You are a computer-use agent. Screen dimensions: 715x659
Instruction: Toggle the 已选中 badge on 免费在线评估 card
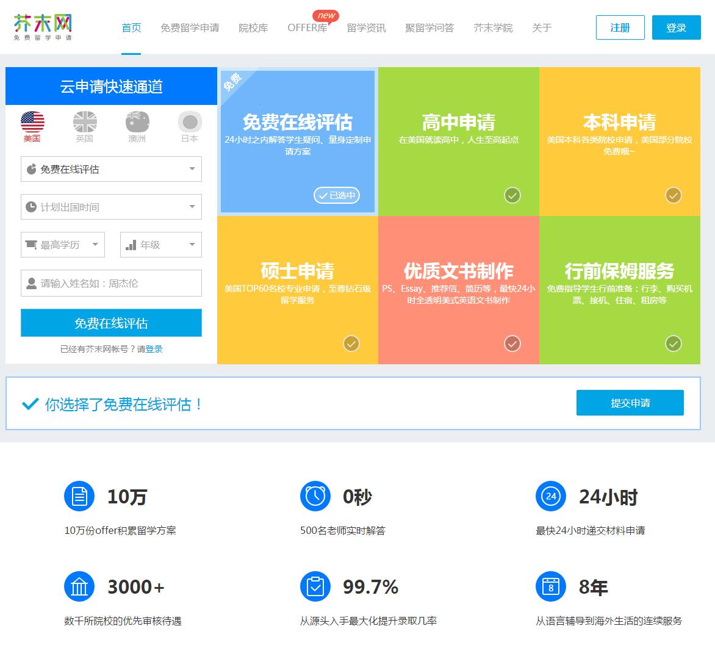coord(337,195)
